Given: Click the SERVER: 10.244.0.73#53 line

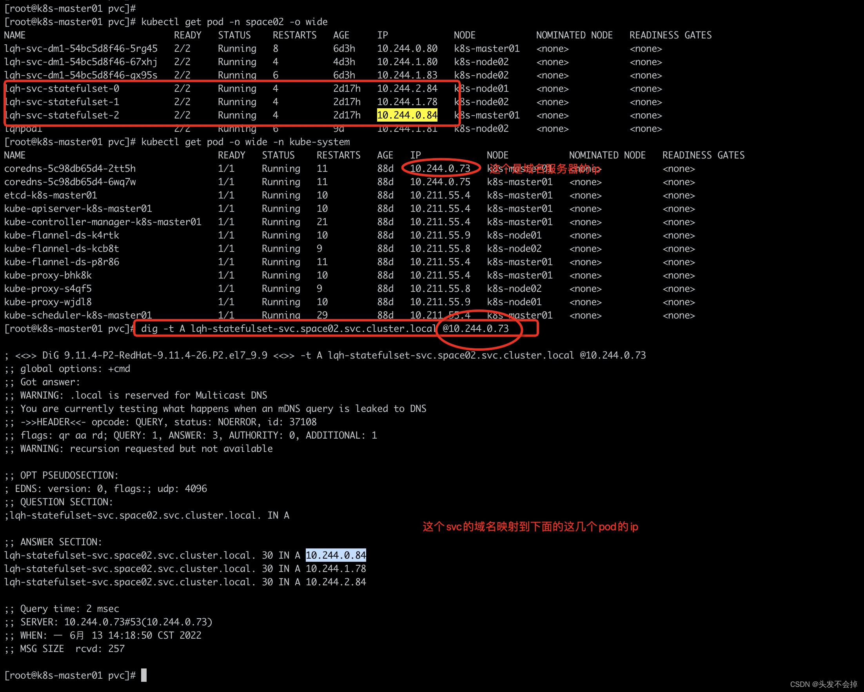Looking at the screenshot, I should (x=108, y=622).
